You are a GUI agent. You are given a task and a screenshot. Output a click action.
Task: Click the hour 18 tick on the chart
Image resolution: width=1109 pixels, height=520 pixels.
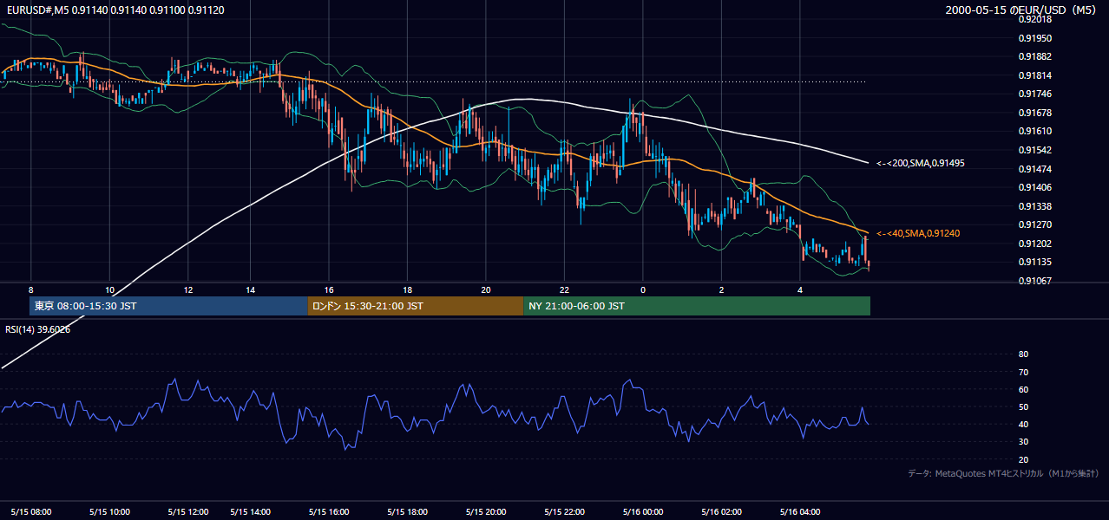(x=407, y=289)
